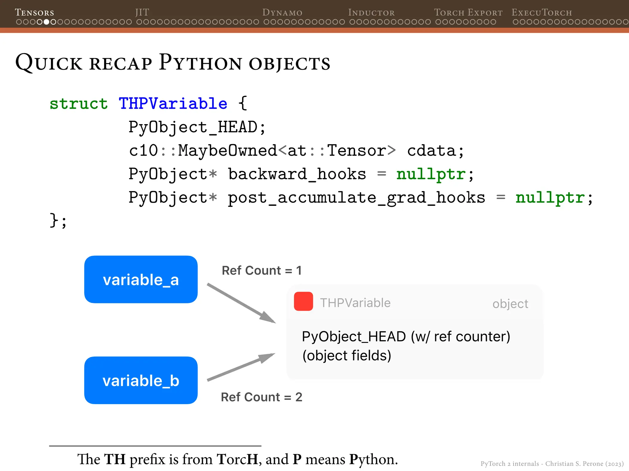Jump to the ExecuTorch section
This screenshot has width=629, height=471.
coord(542,12)
